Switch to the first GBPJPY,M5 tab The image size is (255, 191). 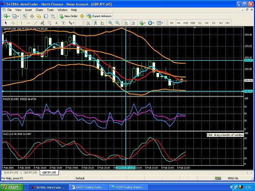tap(30, 173)
